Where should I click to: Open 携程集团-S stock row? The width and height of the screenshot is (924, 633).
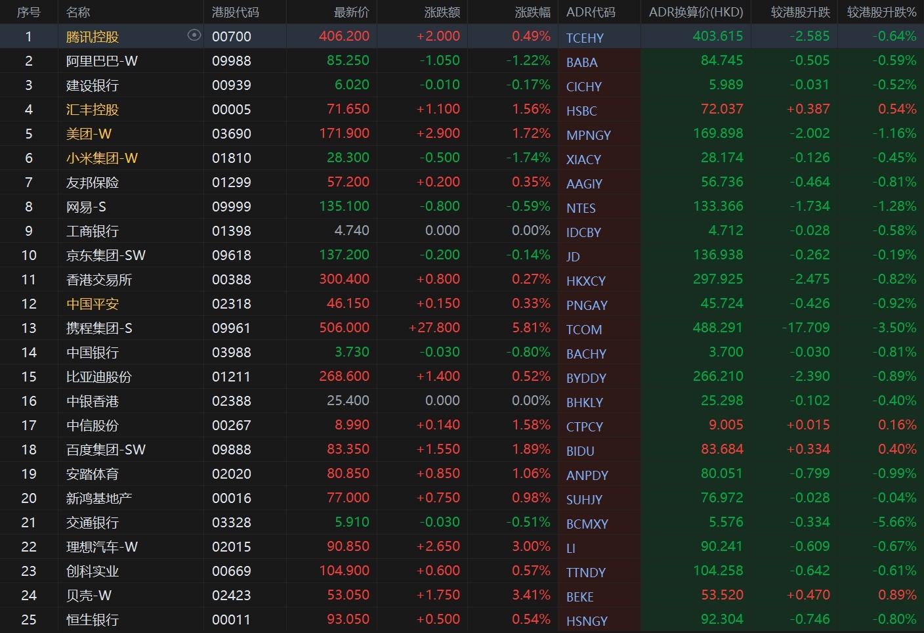pyautogui.click(x=99, y=328)
